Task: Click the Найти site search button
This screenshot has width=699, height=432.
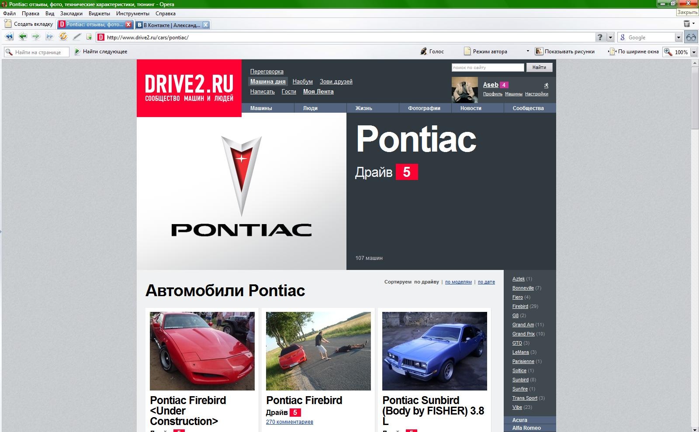Action: coord(539,67)
